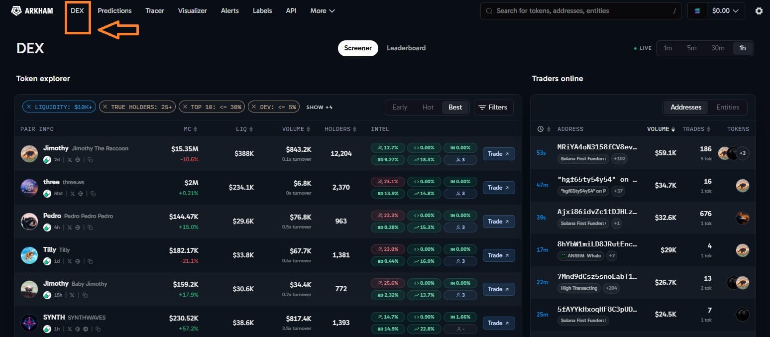Click the SYNTH token avatar
The height and width of the screenshot is (337, 770).
tap(29, 323)
